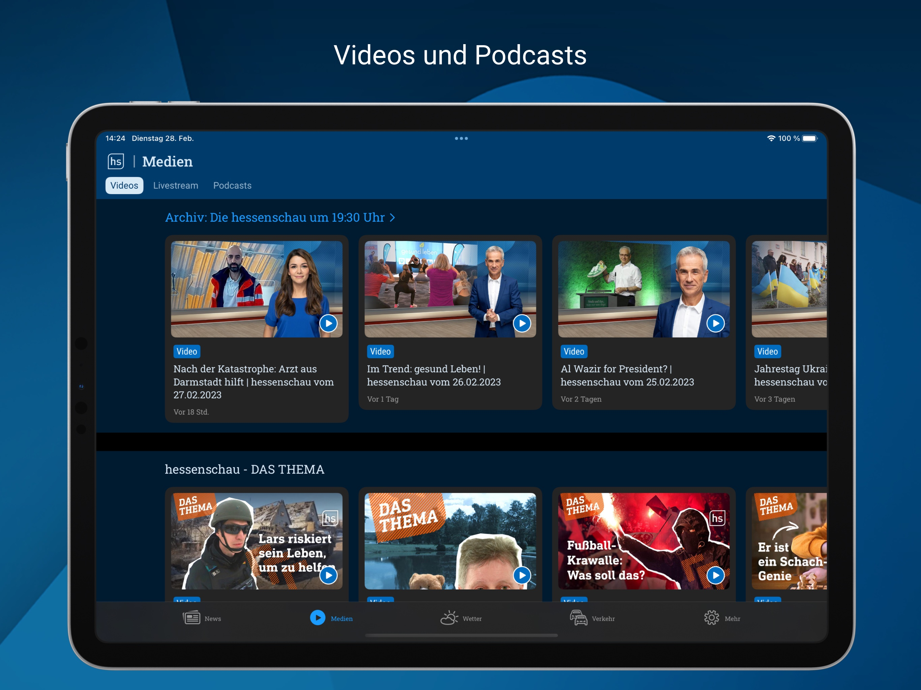921x690 pixels.
Task: Click Video badge on Jahrestag Ukraine card
Action: pos(767,352)
